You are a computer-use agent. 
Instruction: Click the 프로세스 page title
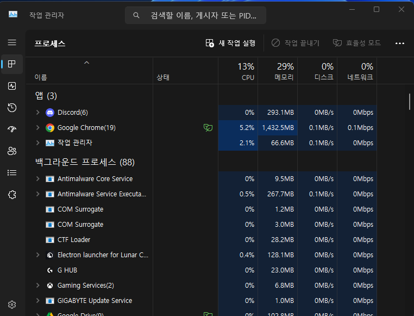tap(50, 44)
